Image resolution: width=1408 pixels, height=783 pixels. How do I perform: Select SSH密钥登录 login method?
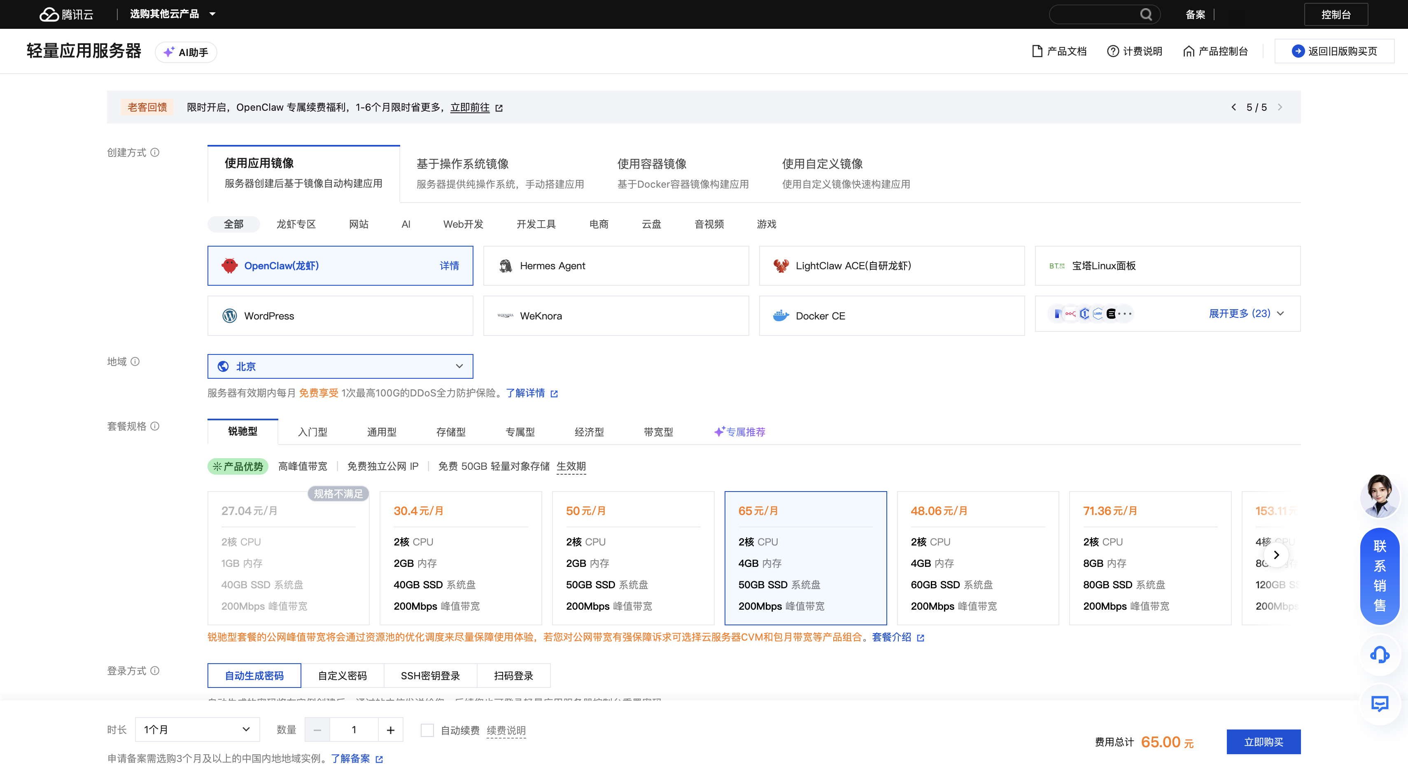[x=431, y=676]
